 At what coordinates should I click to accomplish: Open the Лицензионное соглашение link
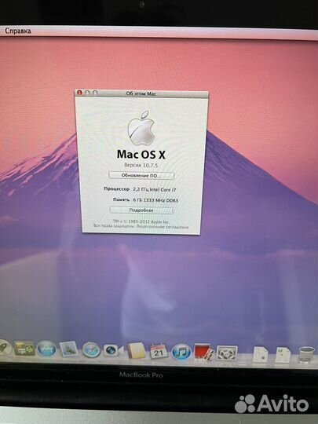(163, 227)
